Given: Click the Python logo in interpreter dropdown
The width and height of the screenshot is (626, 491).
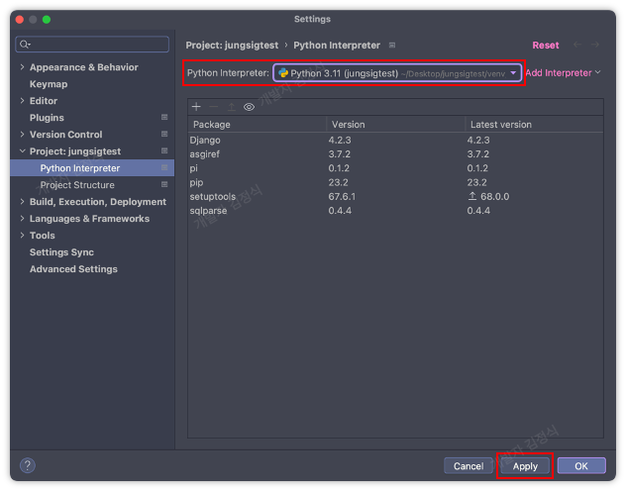Looking at the screenshot, I should coord(283,73).
